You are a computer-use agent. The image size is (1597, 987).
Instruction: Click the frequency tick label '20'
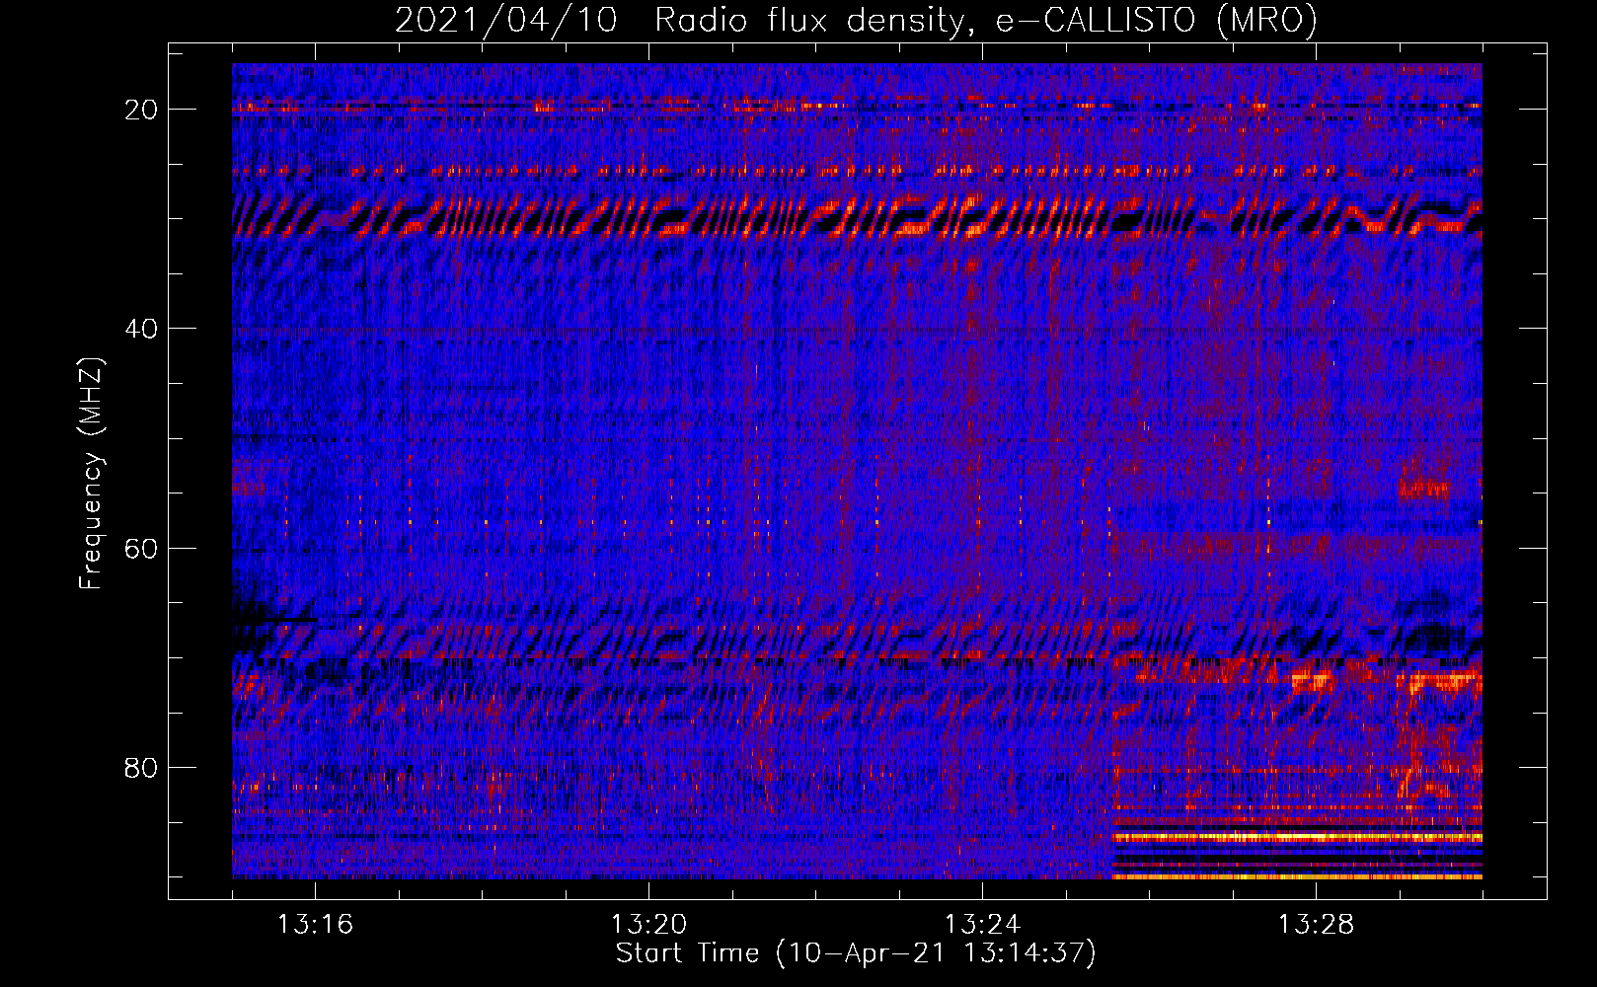(142, 110)
